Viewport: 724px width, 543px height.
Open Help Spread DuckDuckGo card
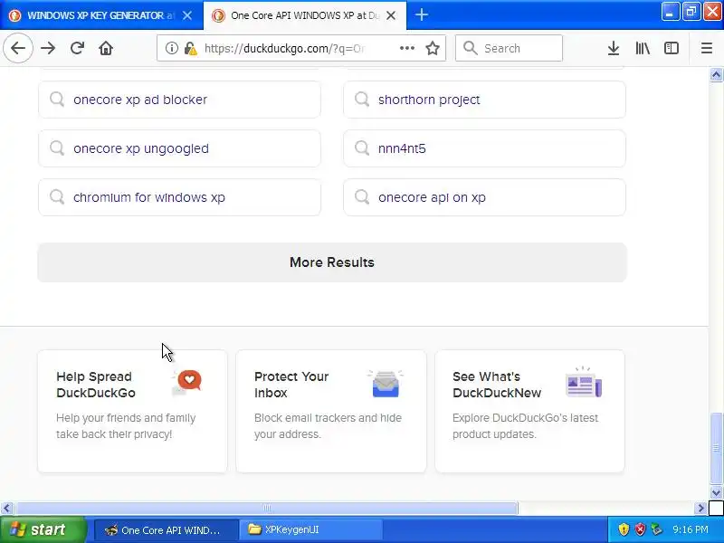(132, 412)
